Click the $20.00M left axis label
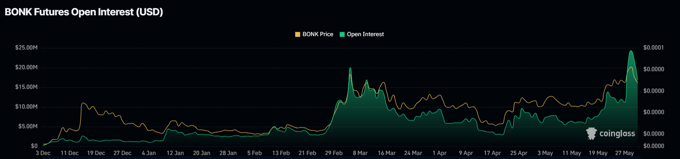The height and width of the screenshot is (159, 680). tap(26, 67)
